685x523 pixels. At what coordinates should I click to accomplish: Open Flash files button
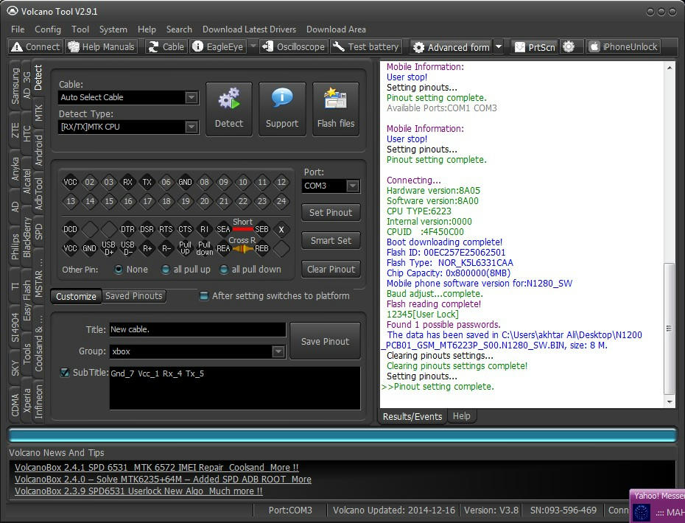tap(336, 109)
